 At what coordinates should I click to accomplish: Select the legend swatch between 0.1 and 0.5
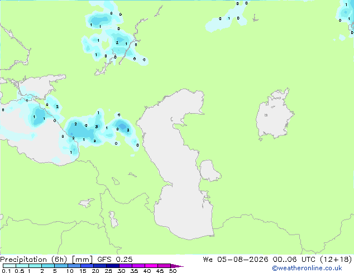click(x=9, y=266)
